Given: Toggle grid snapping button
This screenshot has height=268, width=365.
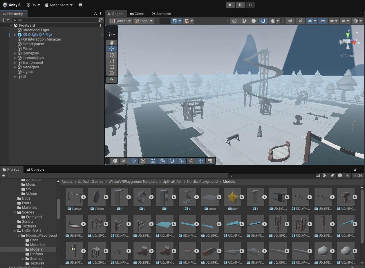Looking at the screenshot, I should (x=187, y=21).
